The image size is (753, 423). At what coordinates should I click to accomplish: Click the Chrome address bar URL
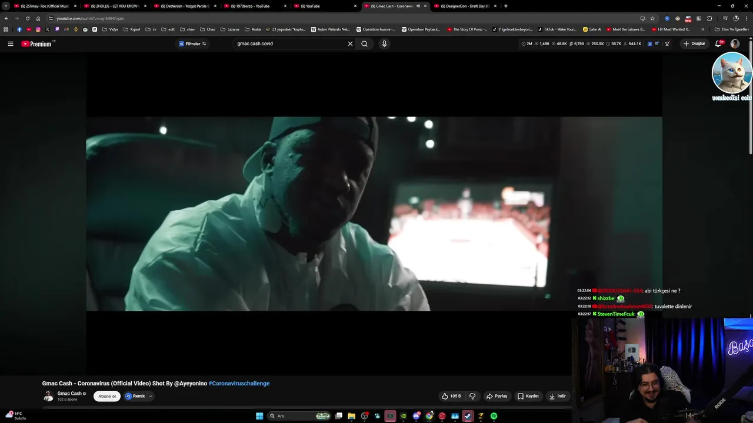[x=91, y=18]
